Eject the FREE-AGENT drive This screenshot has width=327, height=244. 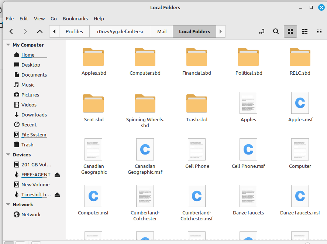pyautogui.click(x=57, y=175)
